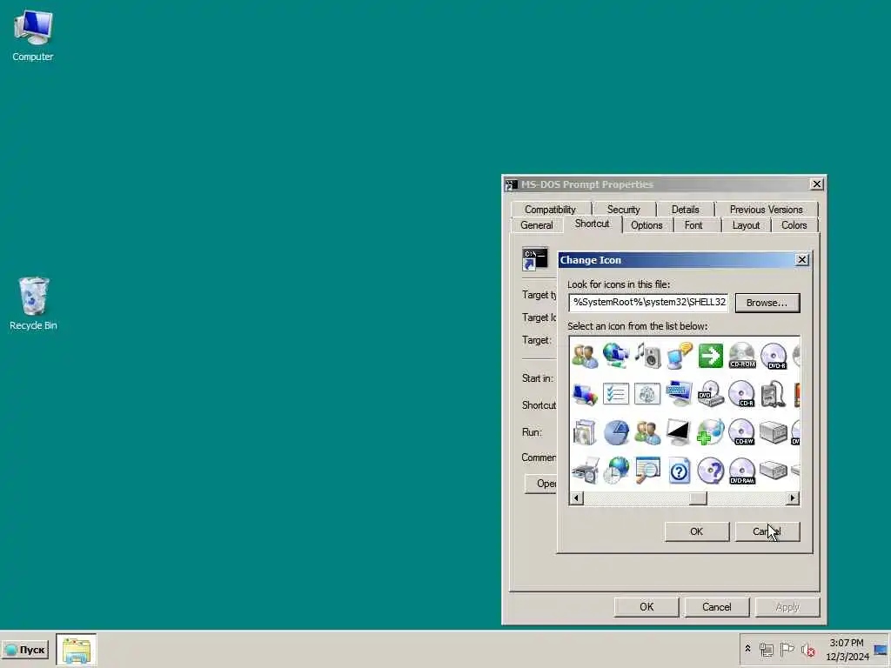Select the globe with clock icon
Screen dimensions: 891x668
[616, 471]
